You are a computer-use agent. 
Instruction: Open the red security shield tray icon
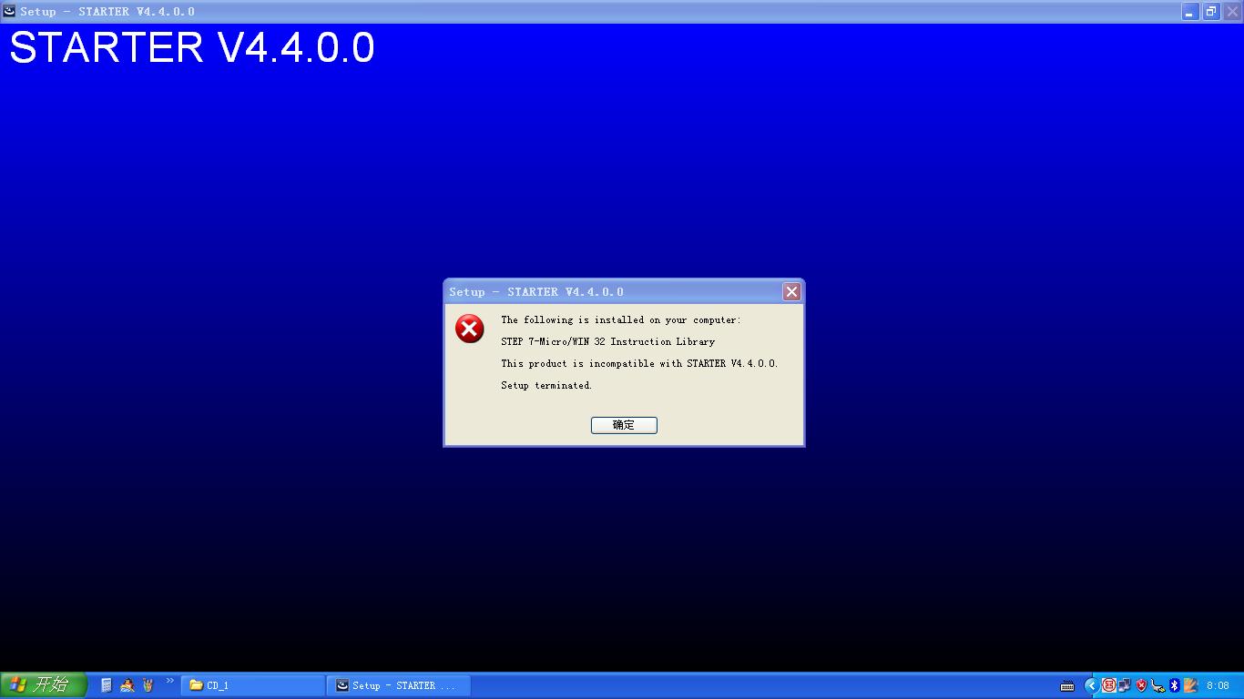point(1141,685)
